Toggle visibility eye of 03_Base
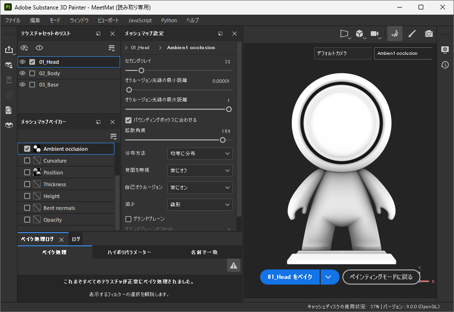This screenshot has width=454, height=312. click(22, 84)
